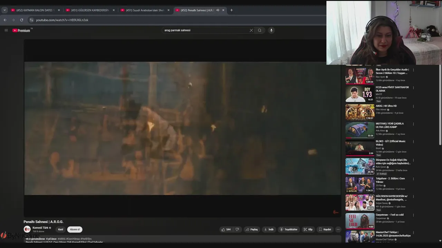Click the Katıl join button
The height and width of the screenshot is (248, 442).
coord(60,229)
